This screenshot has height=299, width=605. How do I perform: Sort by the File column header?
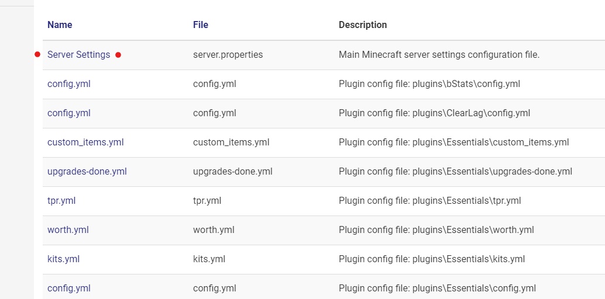(201, 25)
